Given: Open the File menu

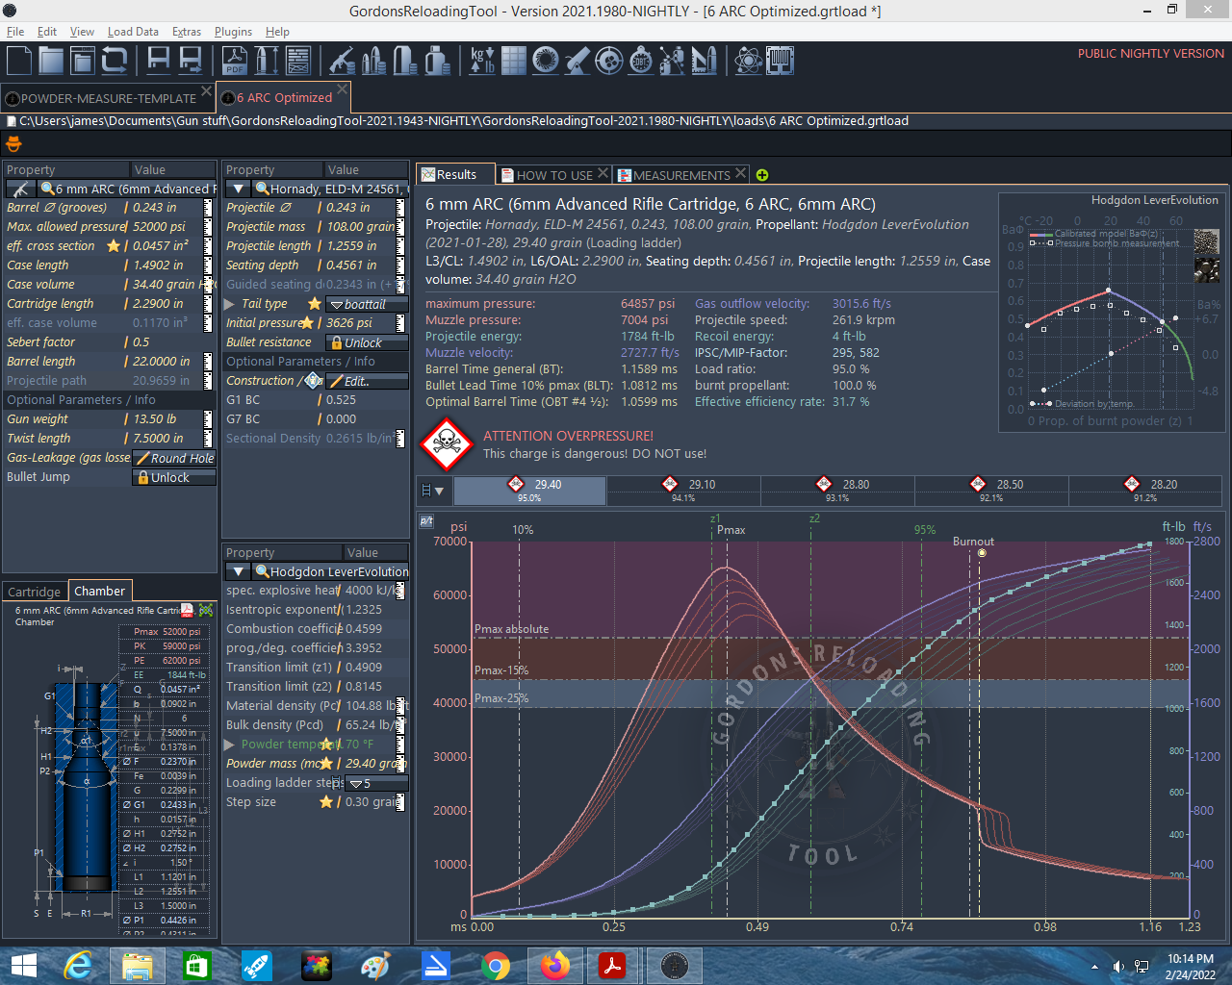Looking at the screenshot, I should [15, 32].
